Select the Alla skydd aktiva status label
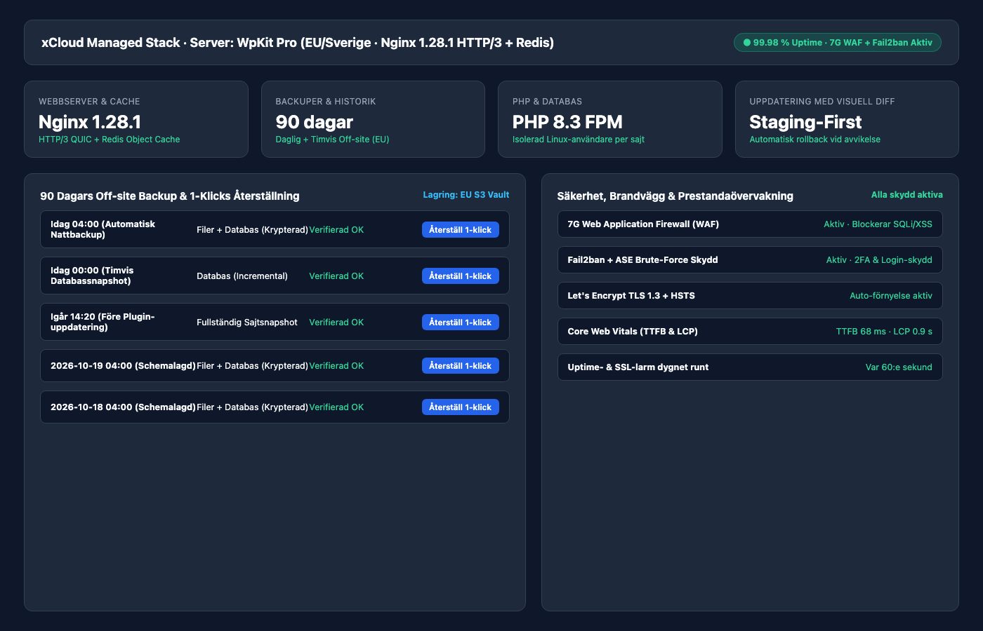Image resolution: width=983 pixels, height=631 pixels. click(907, 195)
